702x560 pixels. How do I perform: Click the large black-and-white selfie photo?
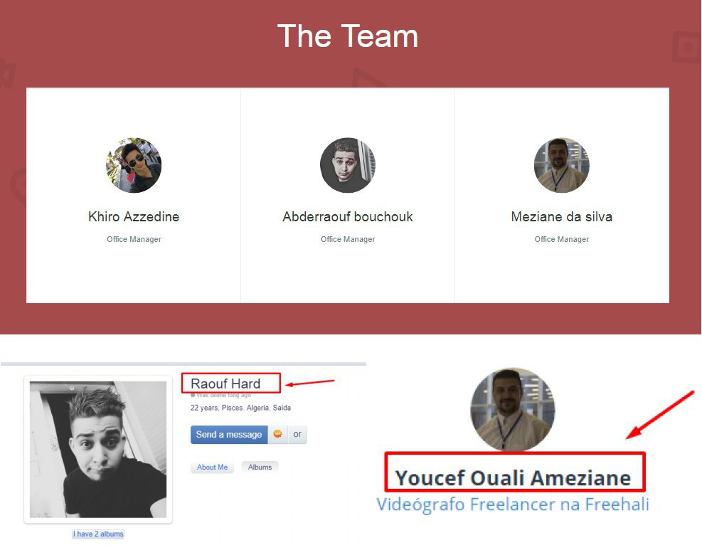[98, 449]
